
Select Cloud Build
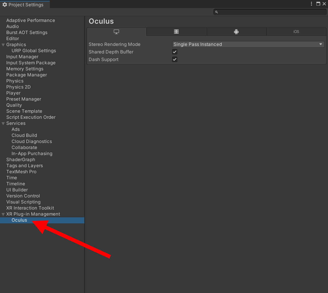tap(24, 135)
